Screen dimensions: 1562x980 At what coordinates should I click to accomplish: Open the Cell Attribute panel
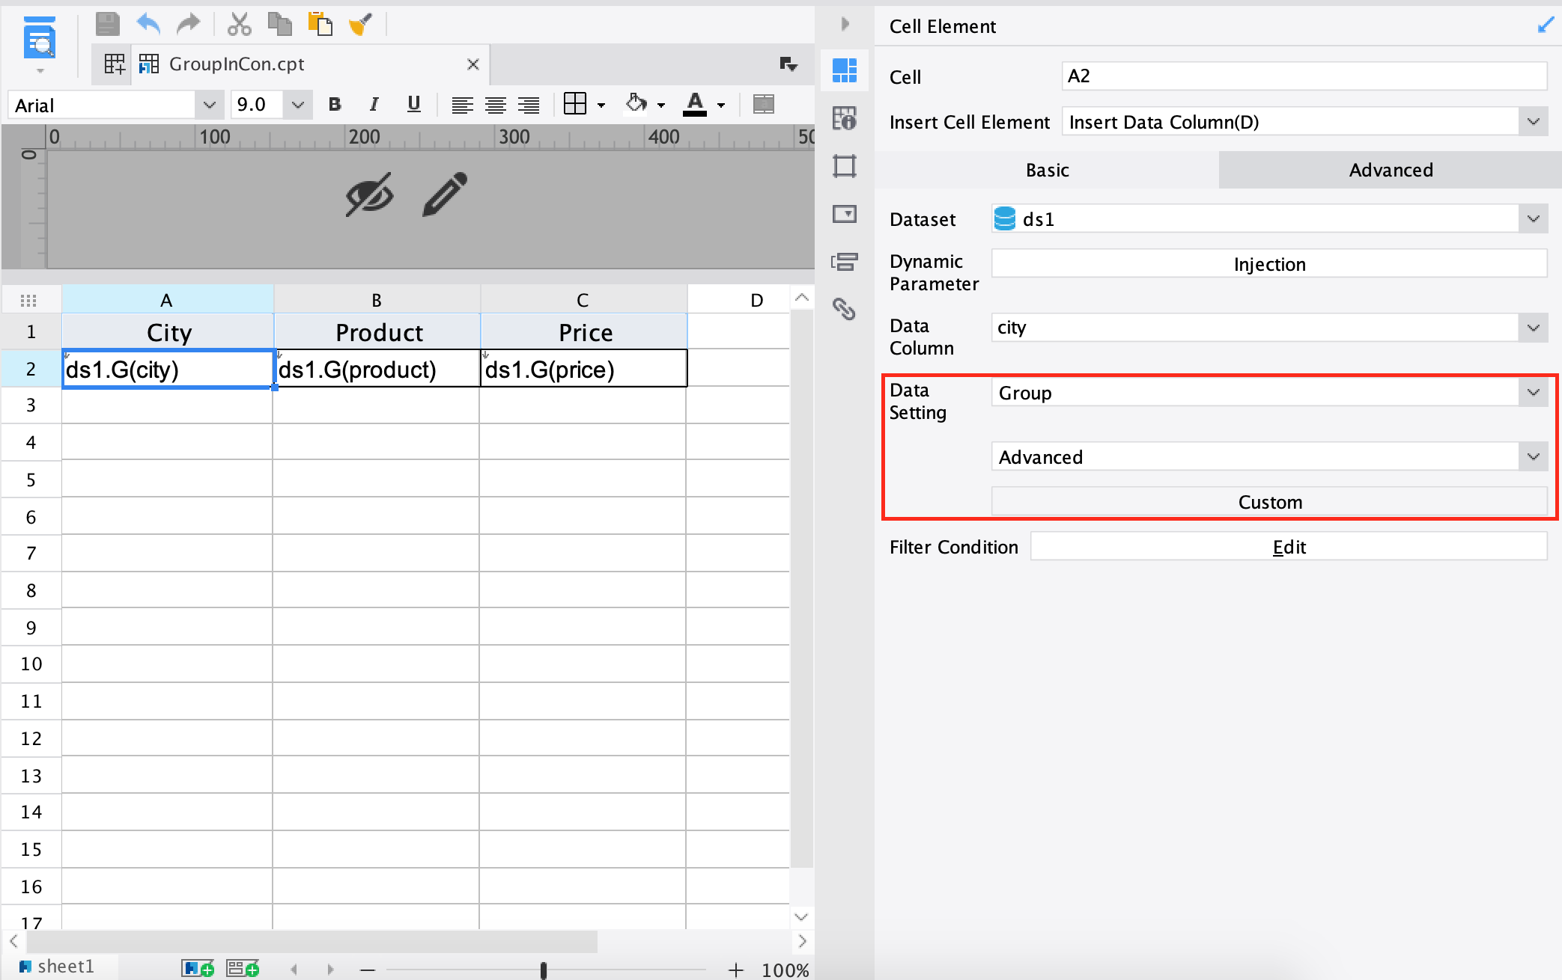[845, 118]
